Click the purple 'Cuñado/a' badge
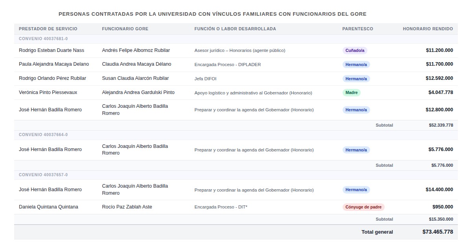 (355, 50)
